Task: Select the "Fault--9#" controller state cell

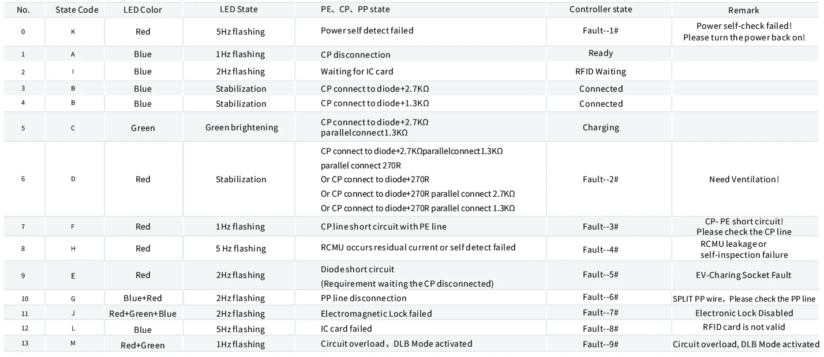Action: [x=601, y=344]
